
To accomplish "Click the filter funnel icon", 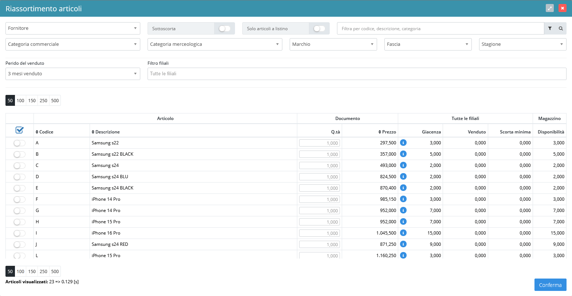I will 550,28.
